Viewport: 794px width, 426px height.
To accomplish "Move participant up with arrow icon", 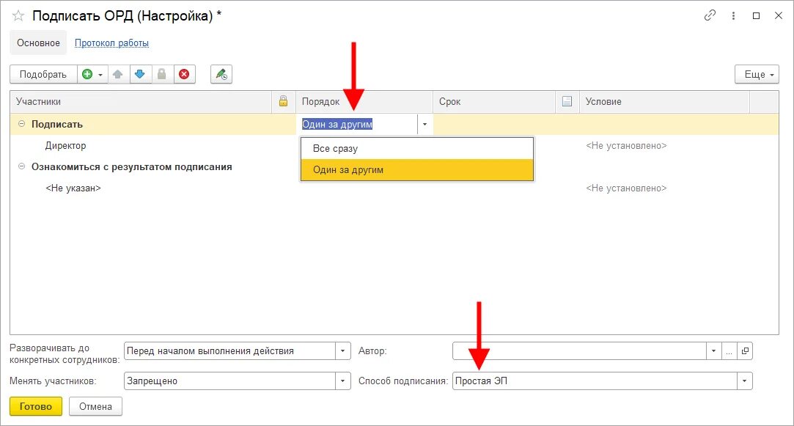I will tap(117, 75).
